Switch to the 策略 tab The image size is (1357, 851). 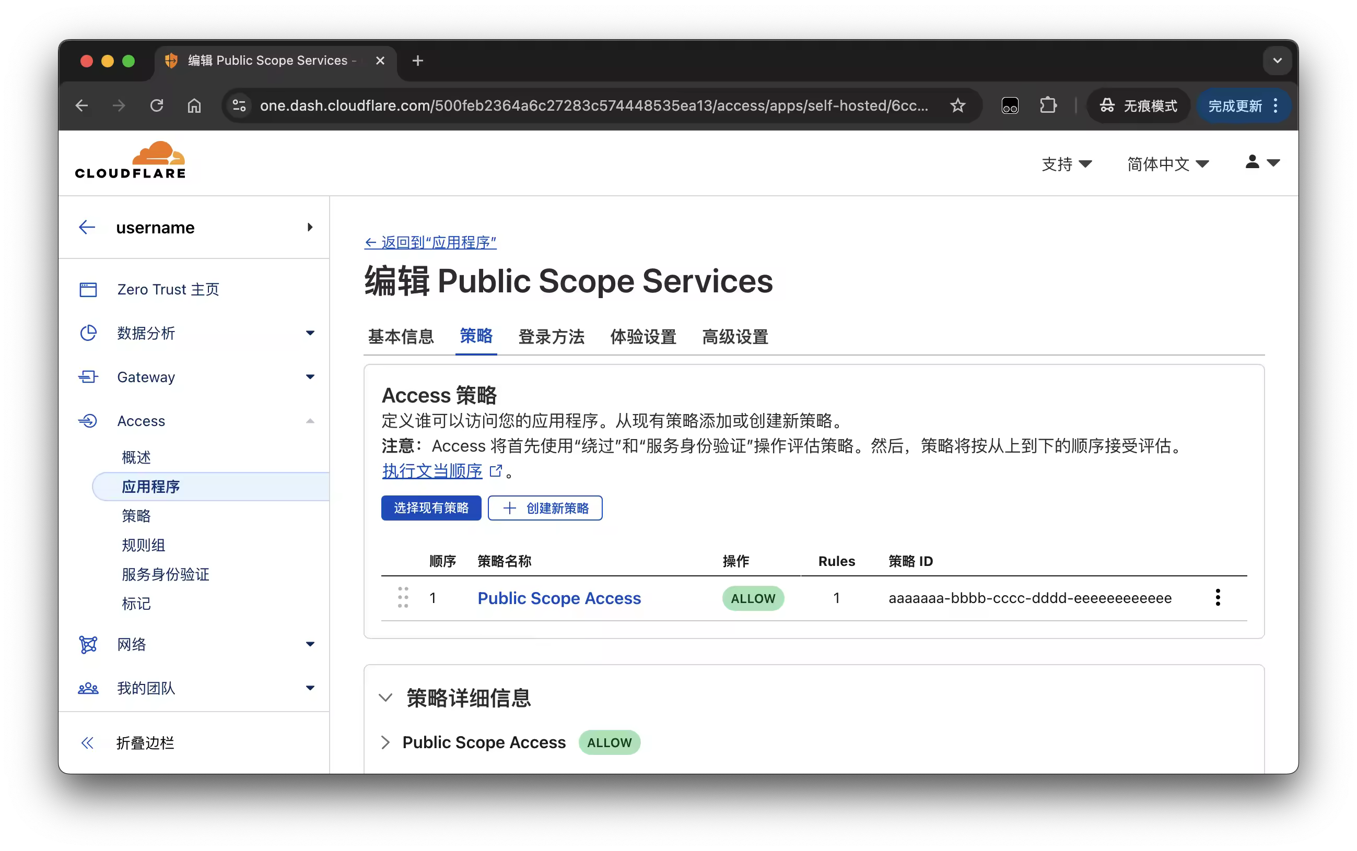point(476,336)
